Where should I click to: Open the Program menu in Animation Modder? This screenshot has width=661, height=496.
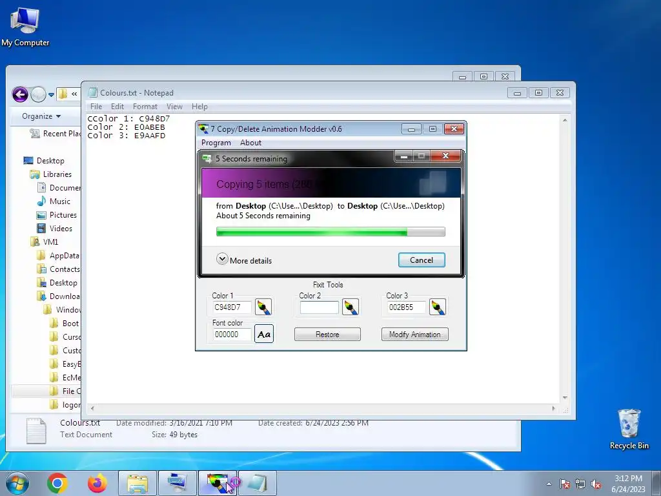[216, 143]
